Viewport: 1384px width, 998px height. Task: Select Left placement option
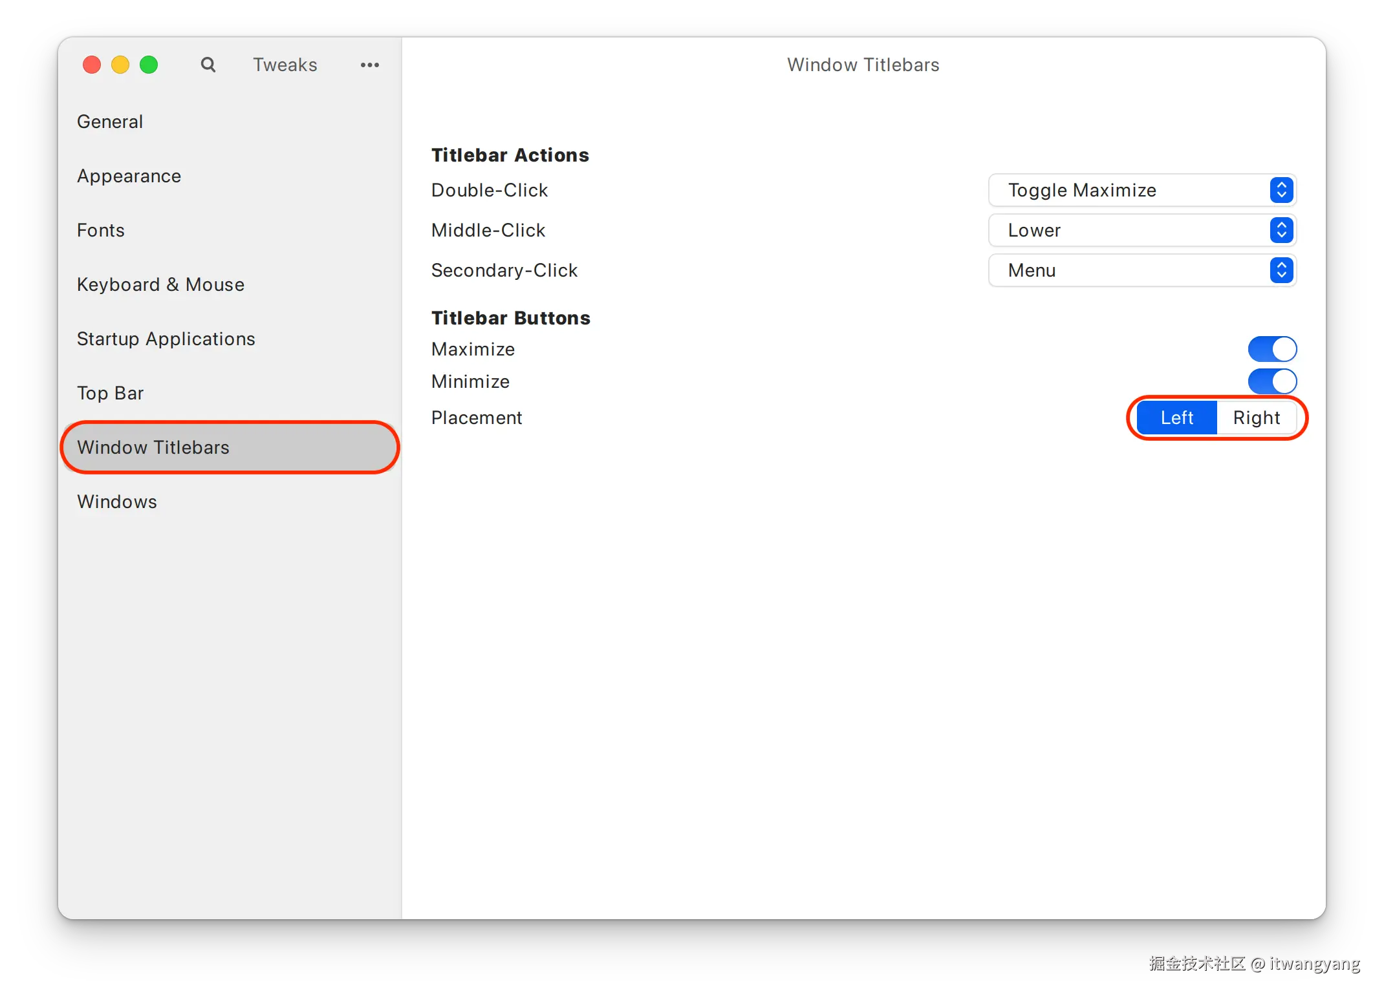click(x=1176, y=418)
